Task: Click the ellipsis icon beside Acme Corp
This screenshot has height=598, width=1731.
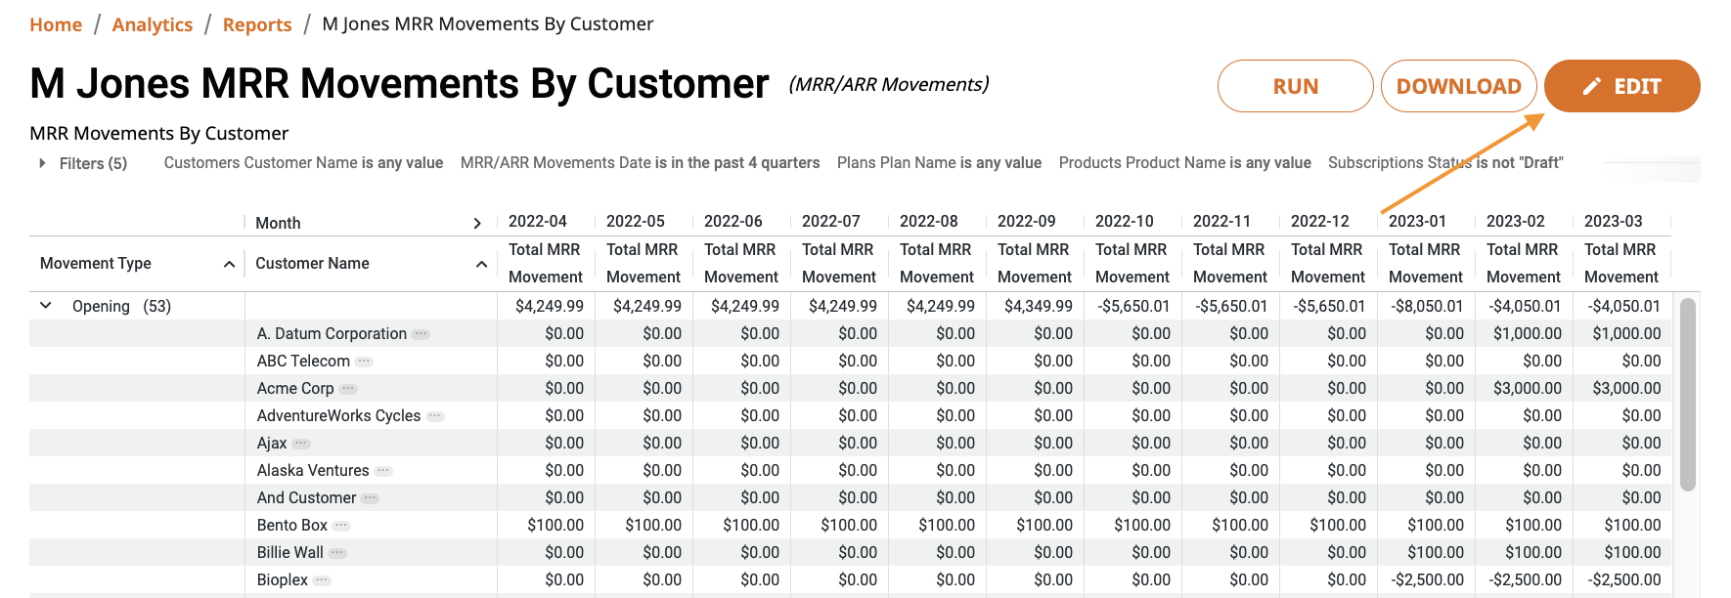Action: [348, 389]
